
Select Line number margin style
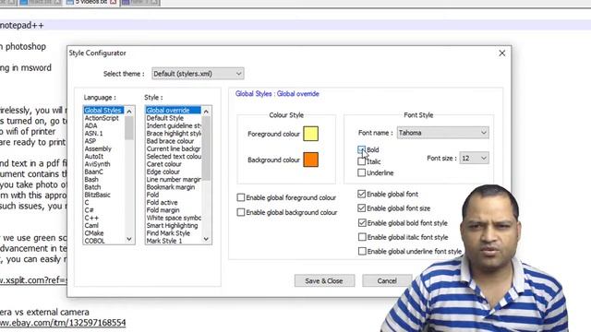pos(174,180)
